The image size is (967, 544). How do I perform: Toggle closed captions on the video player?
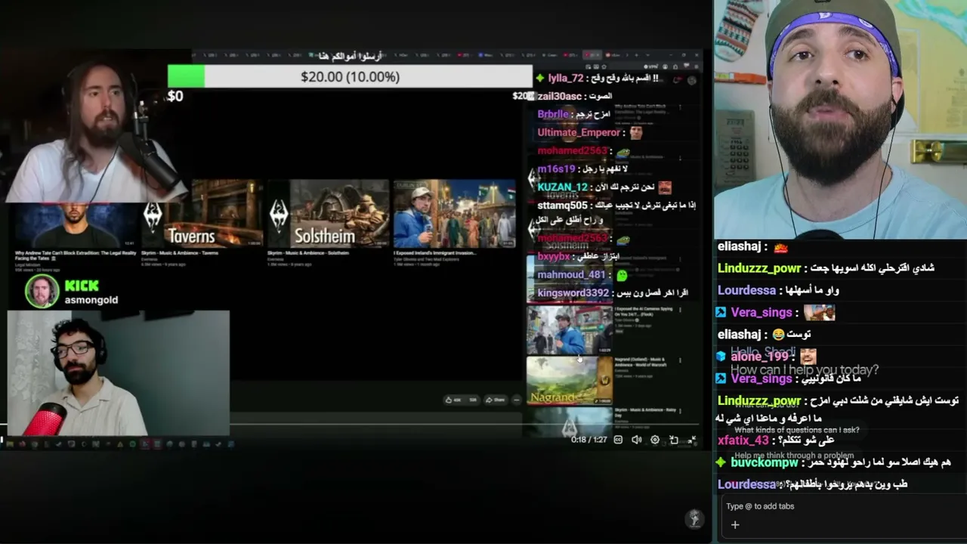(618, 440)
